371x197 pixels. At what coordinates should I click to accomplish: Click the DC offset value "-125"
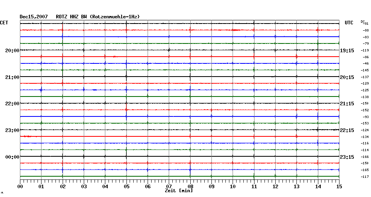click(365, 91)
